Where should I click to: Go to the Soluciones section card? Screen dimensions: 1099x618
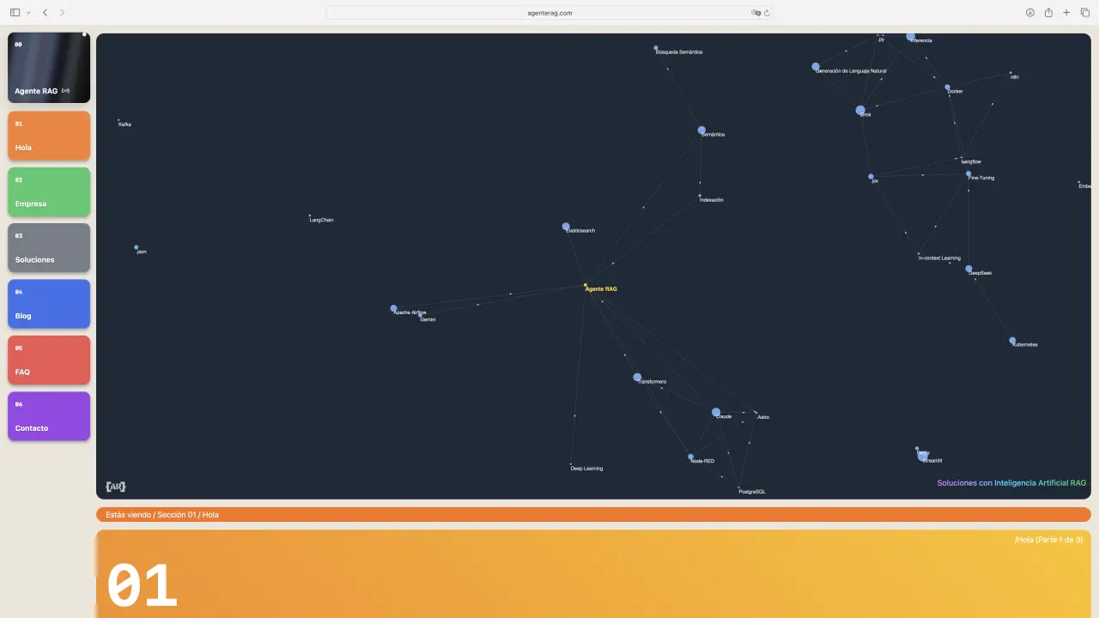[x=49, y=247]
